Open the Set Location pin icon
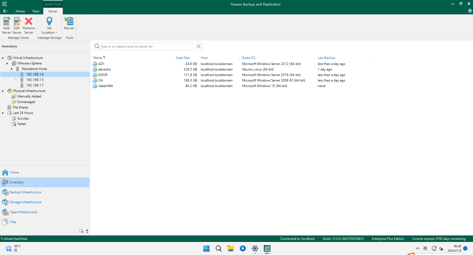 [49, 21]
